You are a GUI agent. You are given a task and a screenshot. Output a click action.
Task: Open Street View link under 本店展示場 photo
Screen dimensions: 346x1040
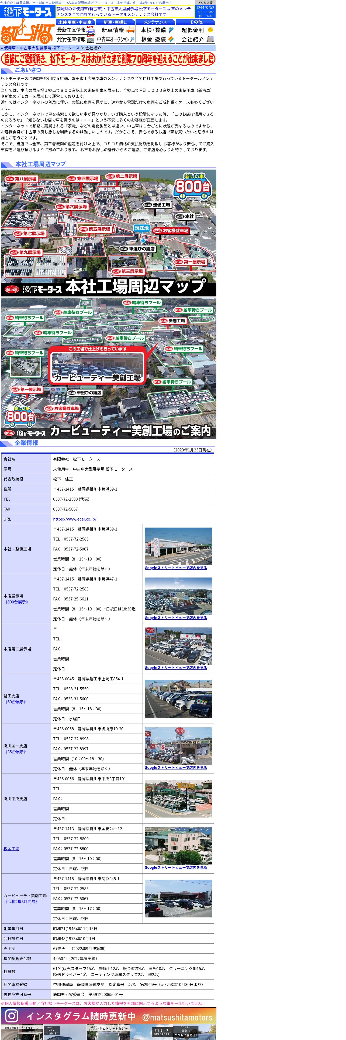click(x=176, y=618)
